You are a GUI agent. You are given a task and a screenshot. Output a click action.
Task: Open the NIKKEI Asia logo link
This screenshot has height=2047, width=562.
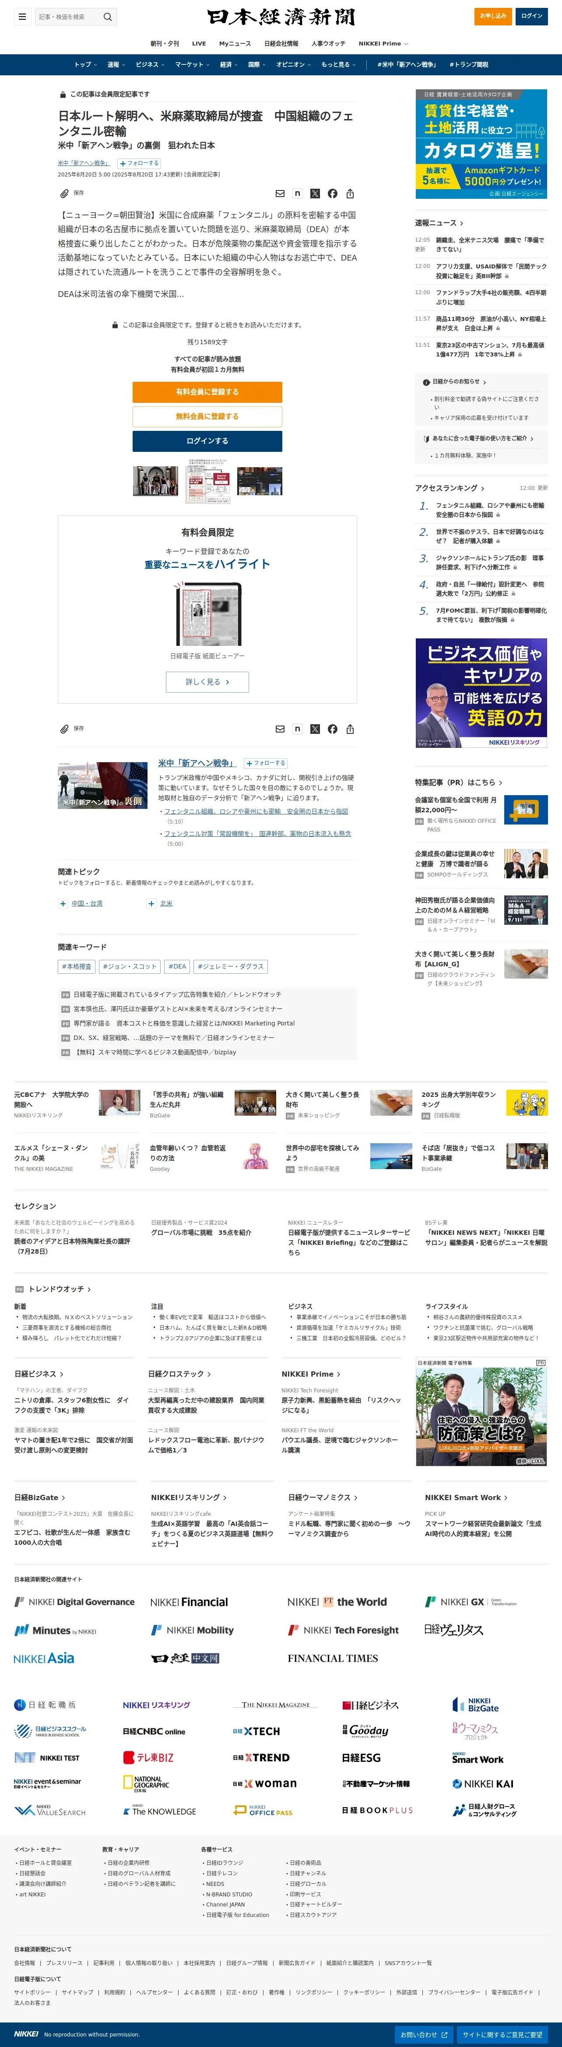[x=44, y=1659]
